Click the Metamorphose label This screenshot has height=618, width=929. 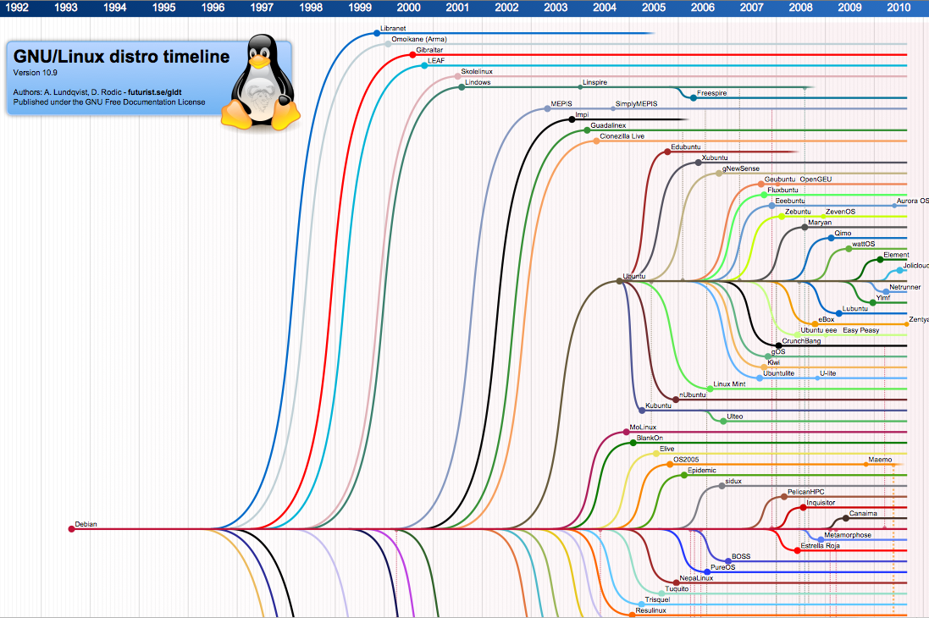[848, 535]
